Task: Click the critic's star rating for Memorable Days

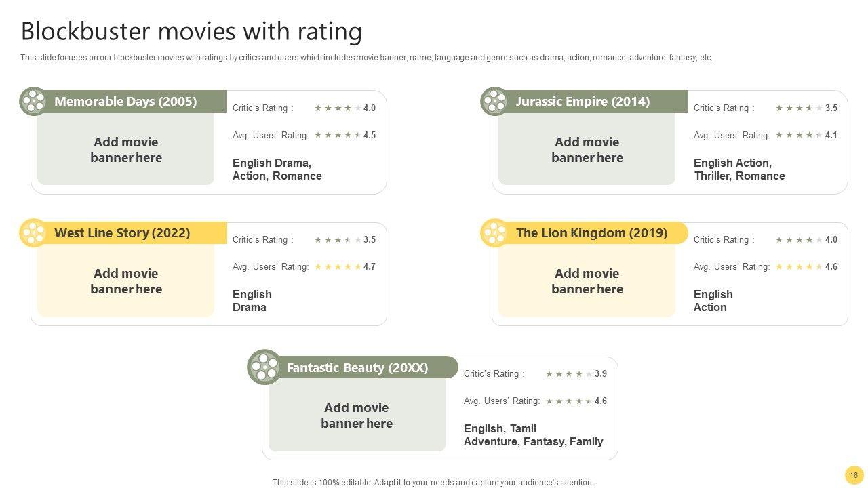Action: (338, 108)
